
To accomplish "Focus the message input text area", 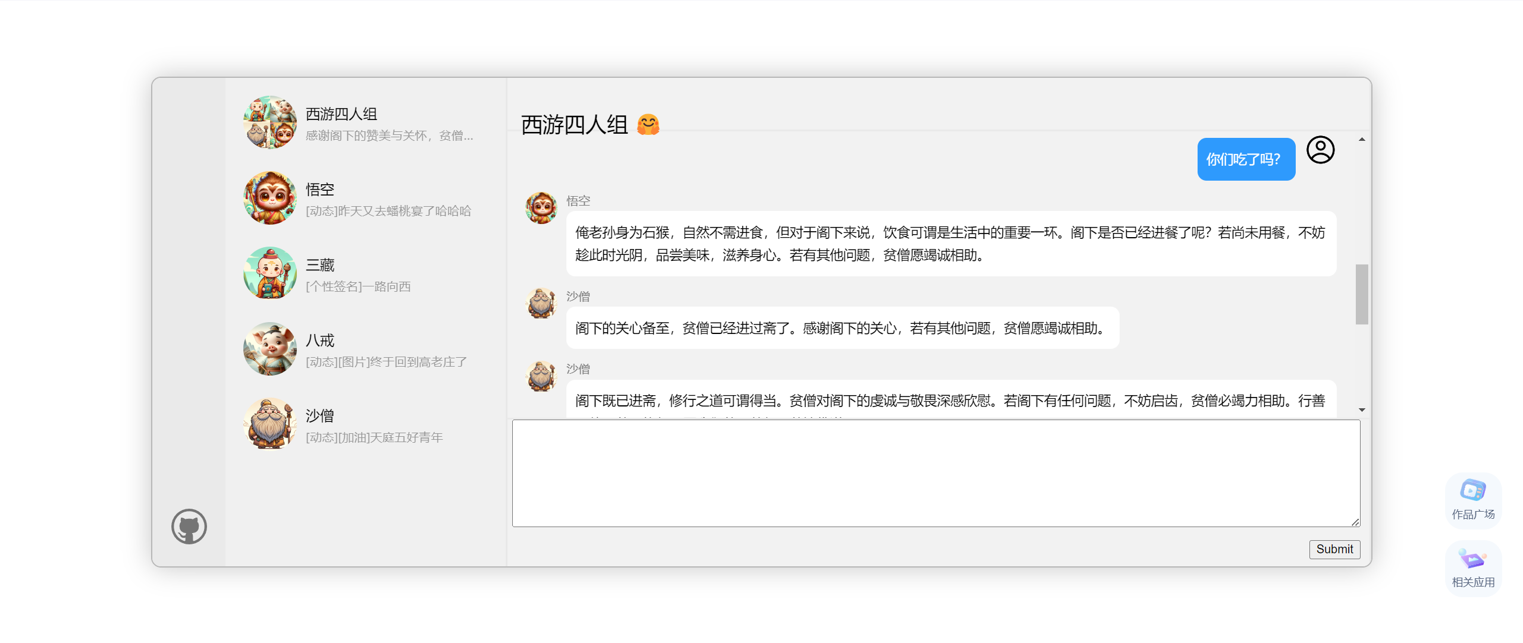I will point(935,473).
